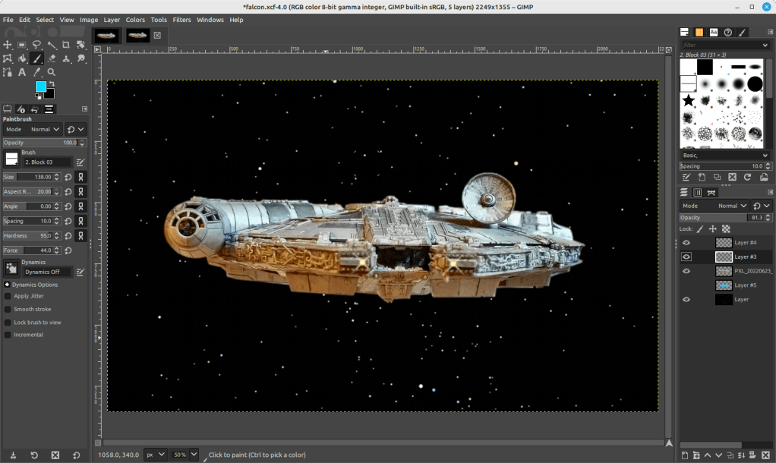This screenshot has width=776, height=463.
Task: Hide Layer #4 using its eye icon
Action: tap(686, 243)
